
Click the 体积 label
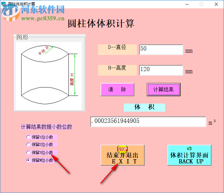click(x=144, y=107)
